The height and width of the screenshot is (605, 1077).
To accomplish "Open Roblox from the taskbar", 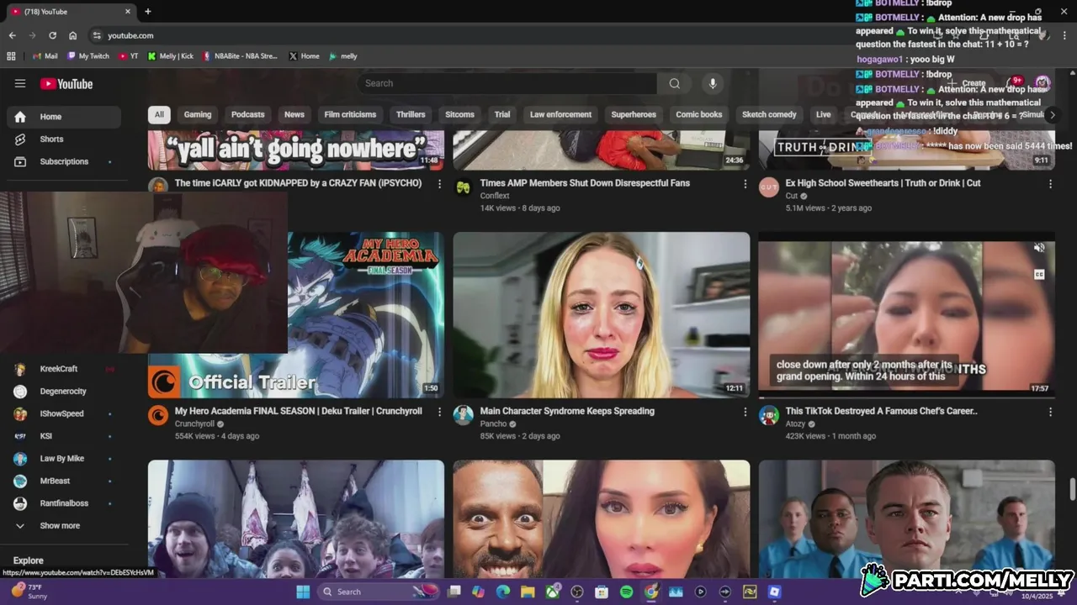I will [774, 592].
